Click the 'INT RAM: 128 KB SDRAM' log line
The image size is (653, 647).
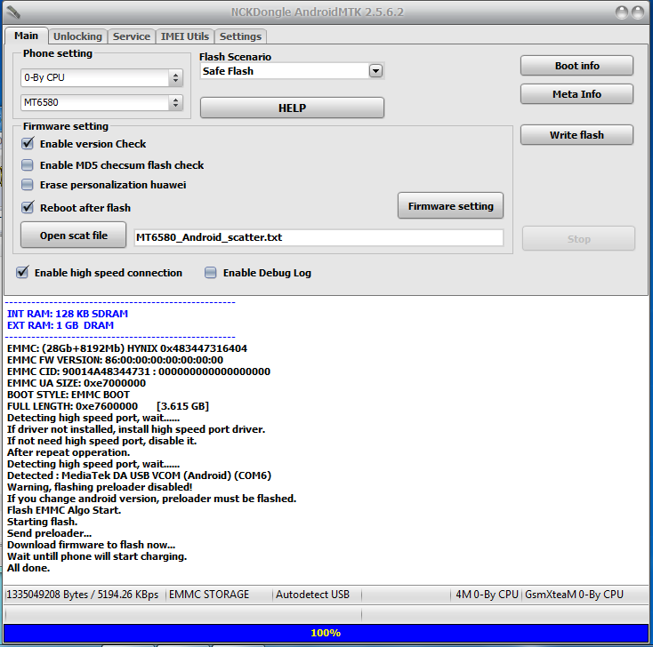coord(68,314)
